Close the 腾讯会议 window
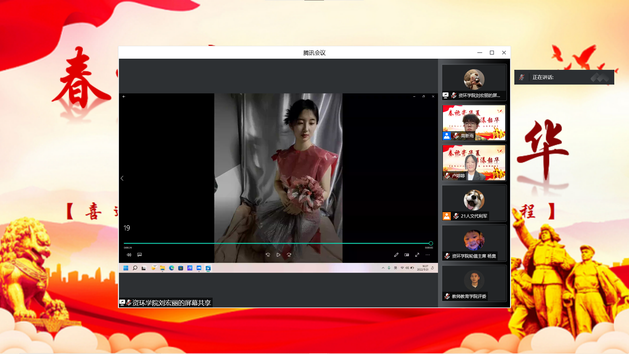The width and height of the screenshot is (629, 354). (504, 52)
